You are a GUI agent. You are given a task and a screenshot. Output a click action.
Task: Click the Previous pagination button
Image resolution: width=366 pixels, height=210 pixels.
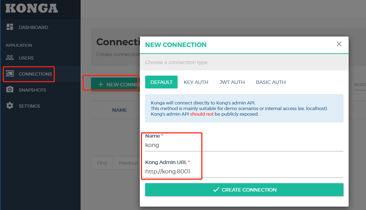(x=128, y=163)
